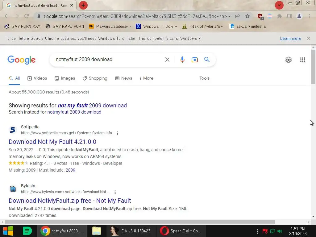
Task: Click the Google logo
Action: (22, 60)
